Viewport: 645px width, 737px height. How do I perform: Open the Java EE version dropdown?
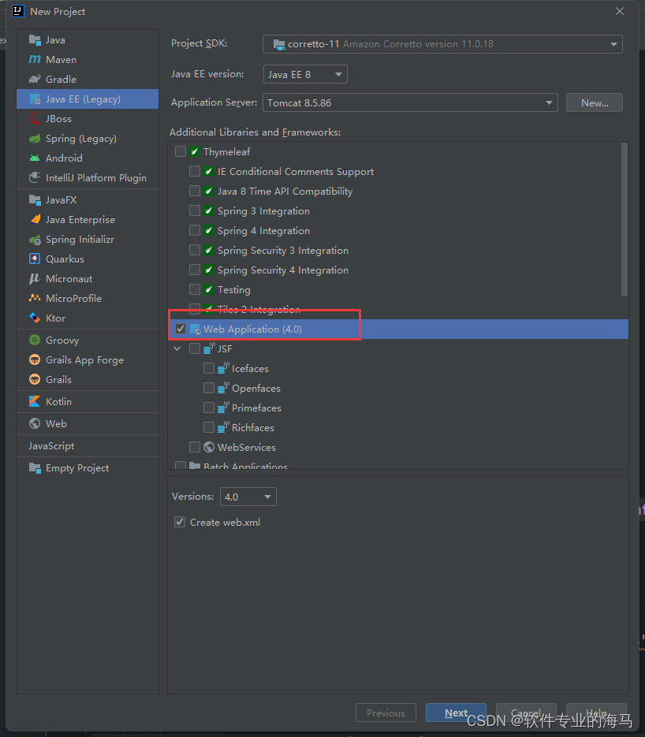305,74
